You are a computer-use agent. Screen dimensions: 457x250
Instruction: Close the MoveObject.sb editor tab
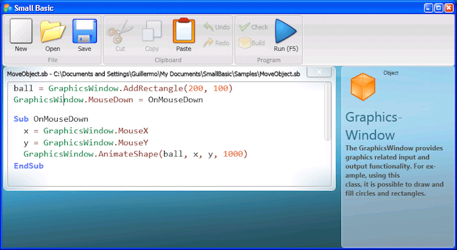319,72
